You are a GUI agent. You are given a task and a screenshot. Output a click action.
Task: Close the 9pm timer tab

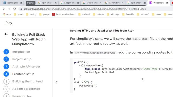145,3
